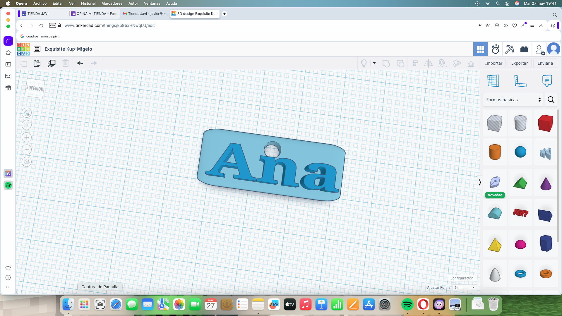Select the ruler tool icon
Screen dimensions: 562x316
pos(520,81)
